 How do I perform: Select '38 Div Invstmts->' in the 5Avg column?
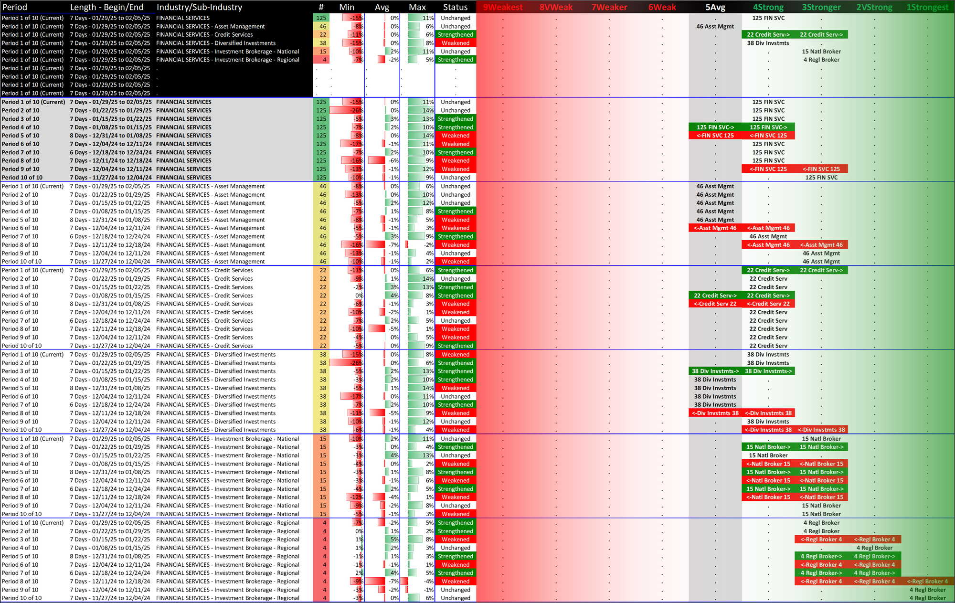pyautogui.click(x=715, y=371)
